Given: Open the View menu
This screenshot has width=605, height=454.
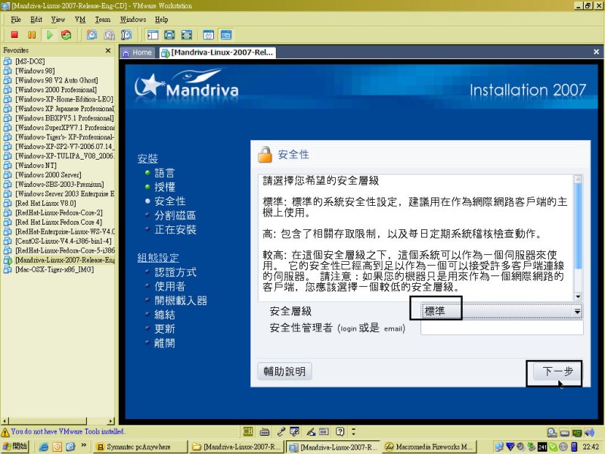Looking at the screenshot, I should pos(58,20).
